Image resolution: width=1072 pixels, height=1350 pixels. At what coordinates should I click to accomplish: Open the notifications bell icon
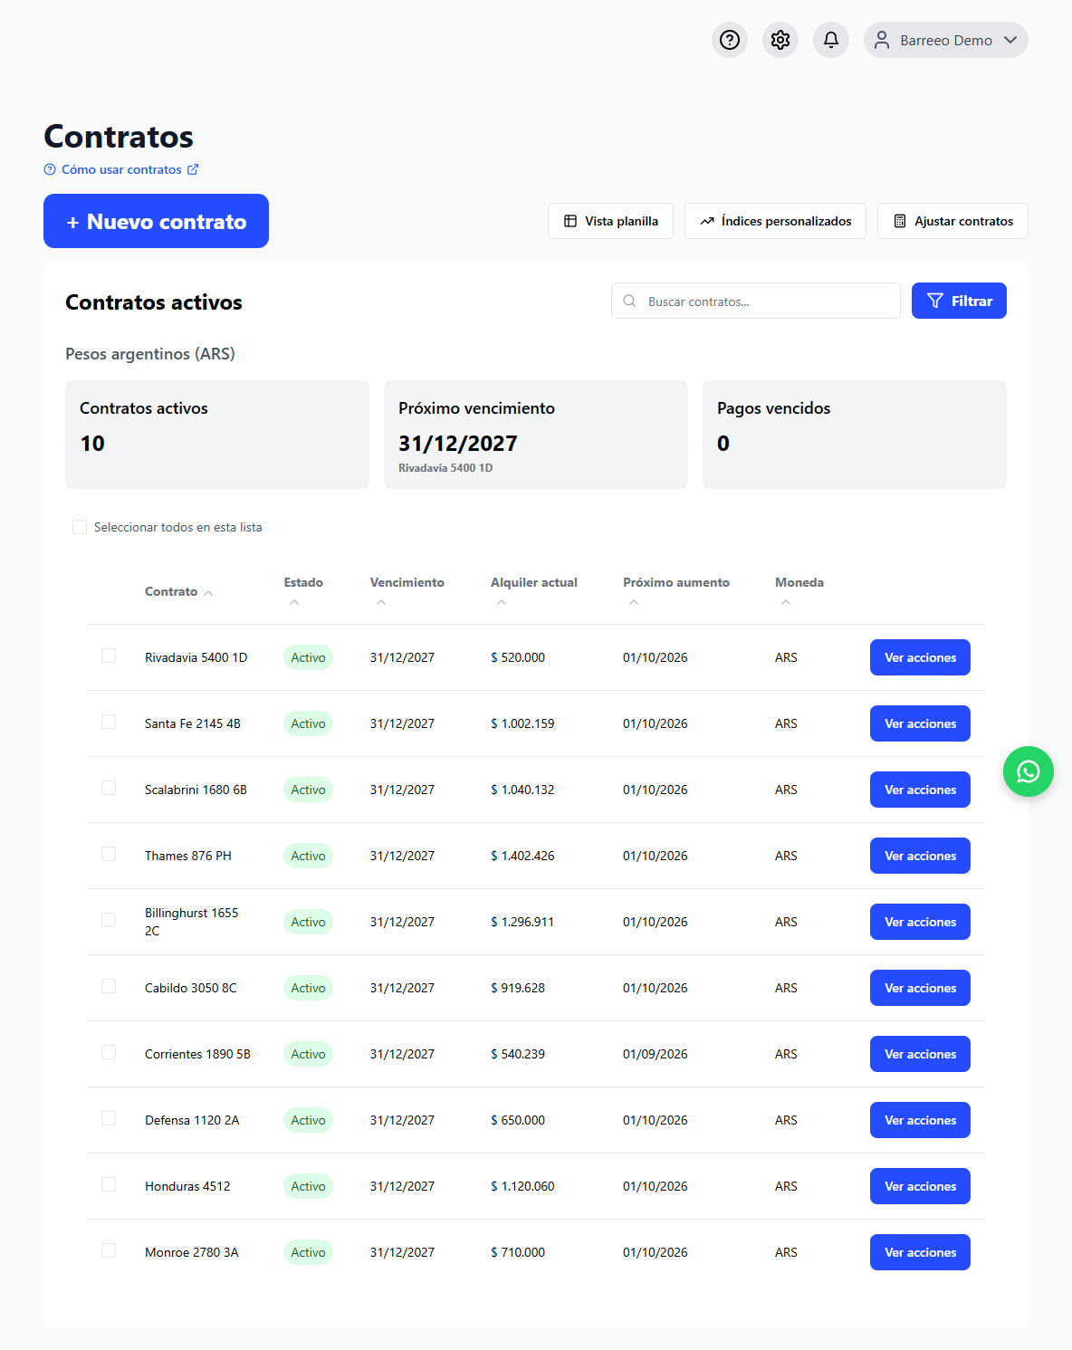(x=831, y=40)
